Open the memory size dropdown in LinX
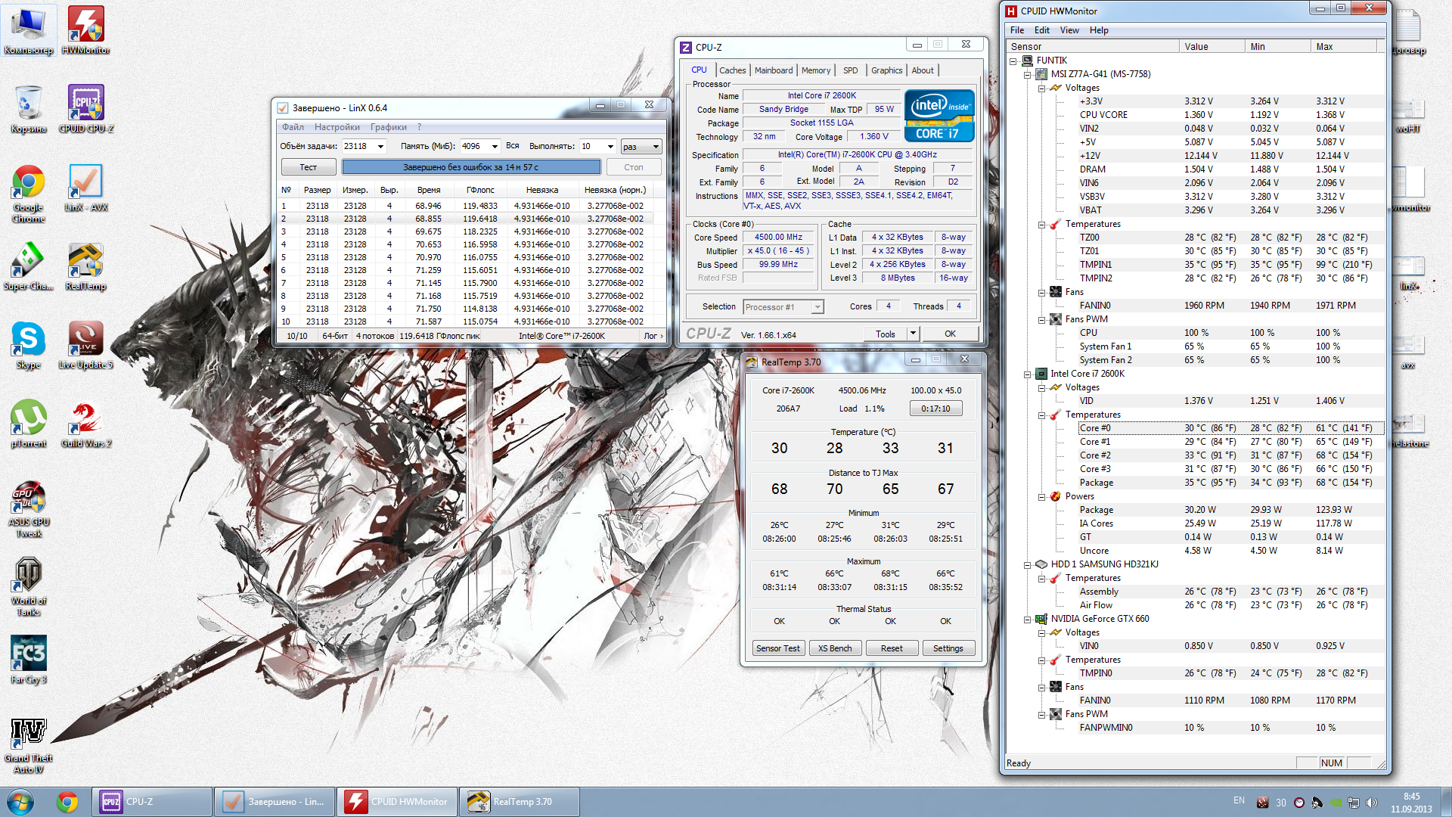This screenshot has height=817, width=1452. click(x=495, y=147)
